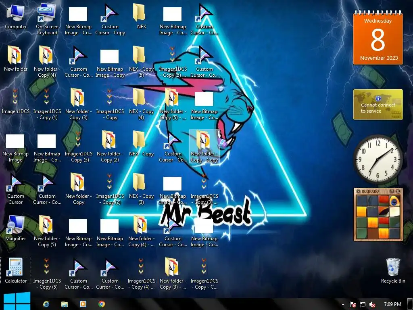Viewport: 413px width, 310px height.
Task: Select the shortcut named just Custom Cursor
Action: 16,189
